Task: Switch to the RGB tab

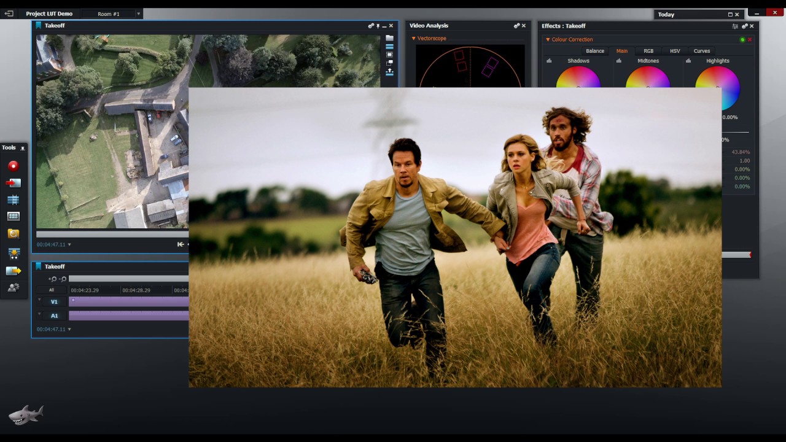Action: pyautogui.click(x=648, y=51)
